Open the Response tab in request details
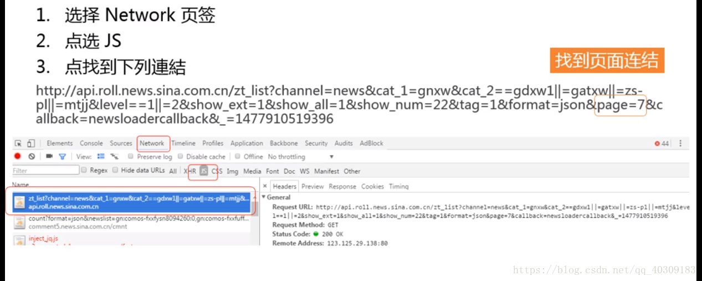This screenshot has height=281, width=702. (342, 186)
